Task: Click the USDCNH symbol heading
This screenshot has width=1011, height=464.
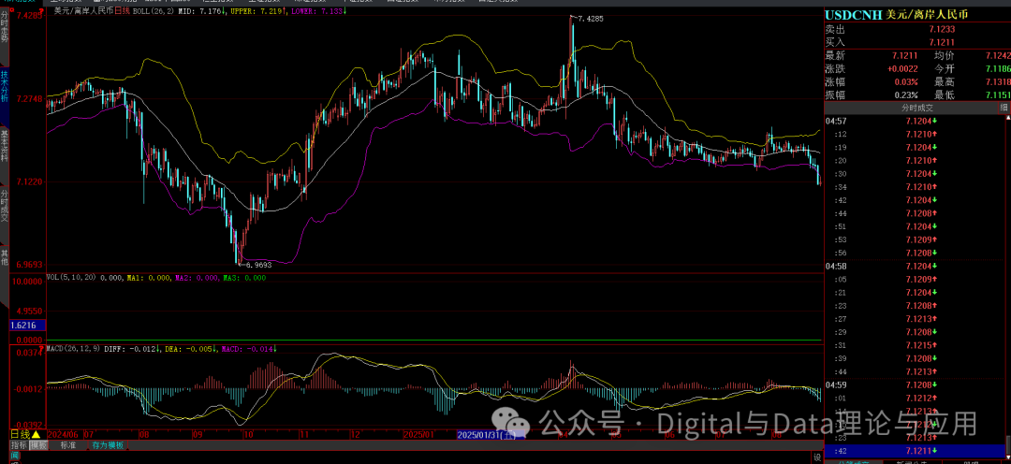Action: coord(853,14)
